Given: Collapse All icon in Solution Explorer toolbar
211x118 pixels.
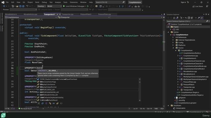Looking at the screenshot, I should [189, 18].
